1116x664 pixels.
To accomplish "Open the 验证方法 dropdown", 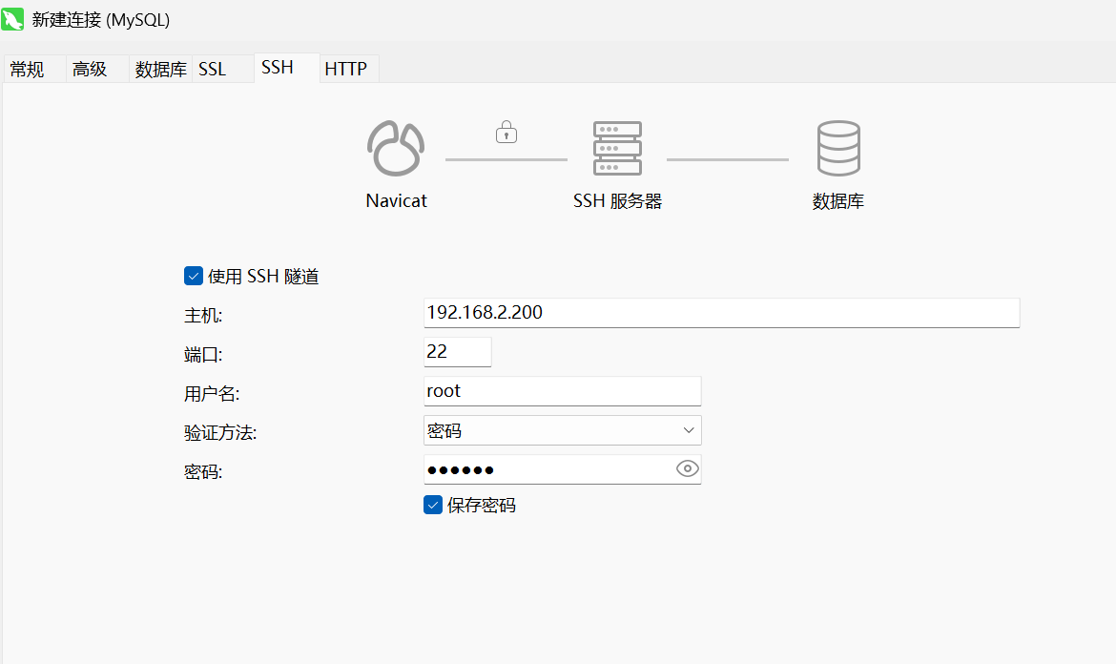I will (562, 430).
